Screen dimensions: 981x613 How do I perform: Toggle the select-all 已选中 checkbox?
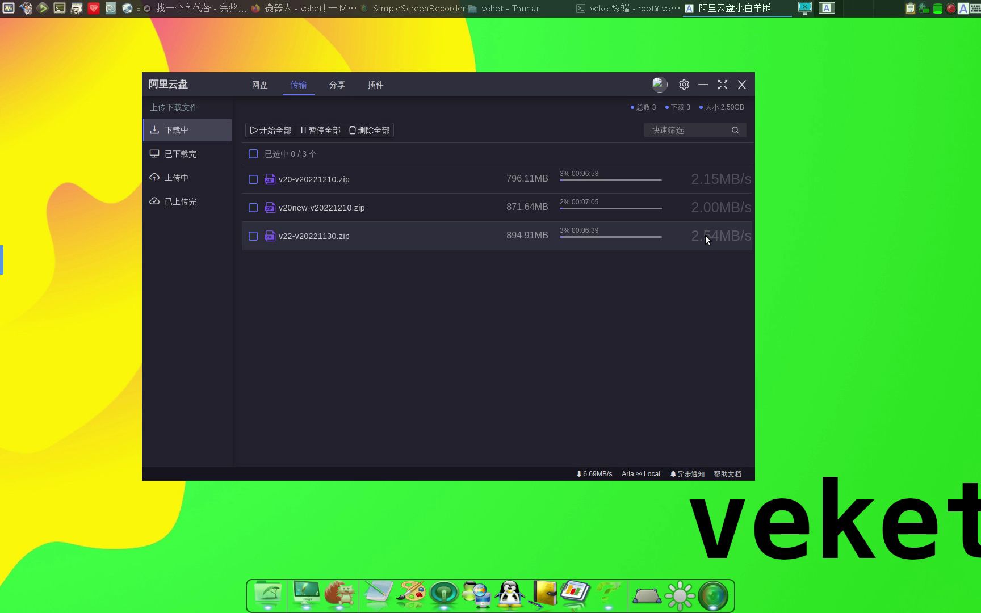click(x=253, y=154)
